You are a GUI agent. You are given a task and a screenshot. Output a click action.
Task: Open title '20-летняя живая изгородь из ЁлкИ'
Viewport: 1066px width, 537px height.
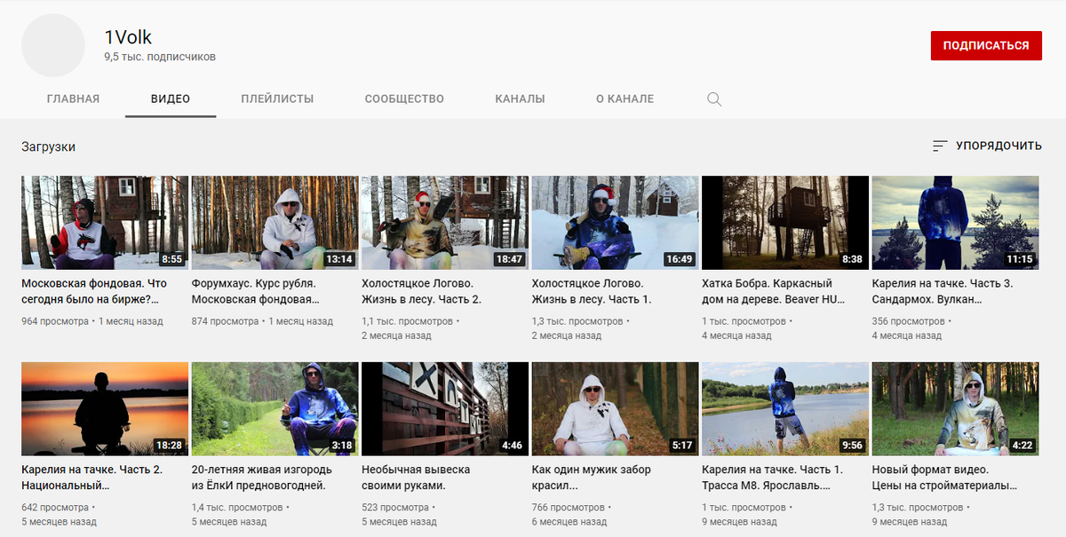point(261,478)
